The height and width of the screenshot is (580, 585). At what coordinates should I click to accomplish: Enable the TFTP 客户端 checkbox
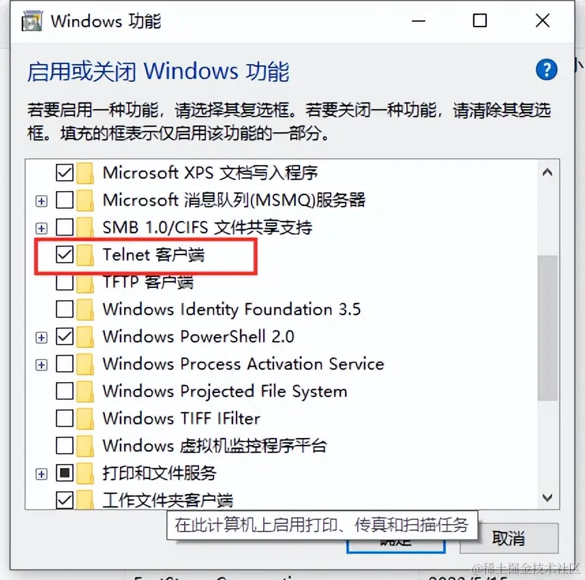click(x=65, y=282)
